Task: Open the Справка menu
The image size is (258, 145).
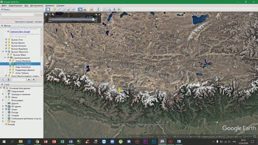Action: coord(60,5)
